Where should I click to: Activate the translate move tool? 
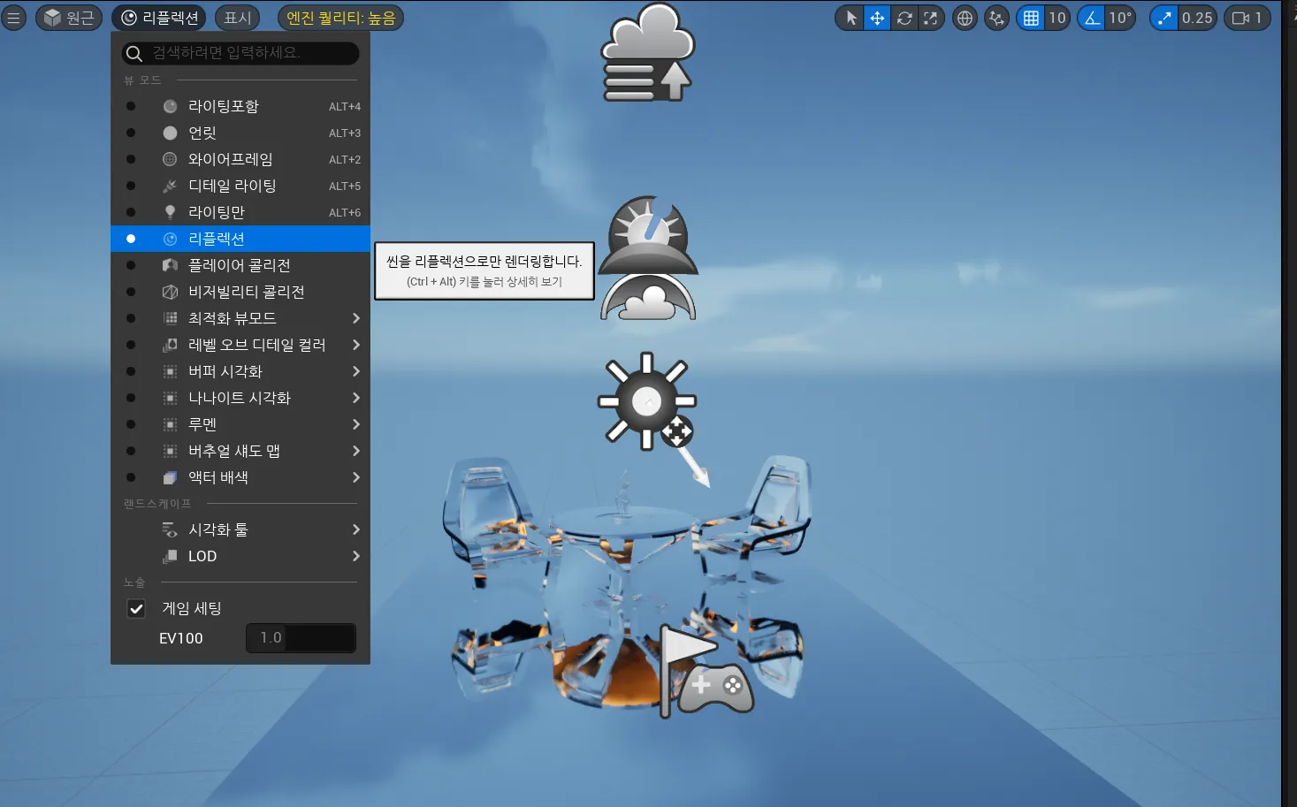tap(877, 18)
